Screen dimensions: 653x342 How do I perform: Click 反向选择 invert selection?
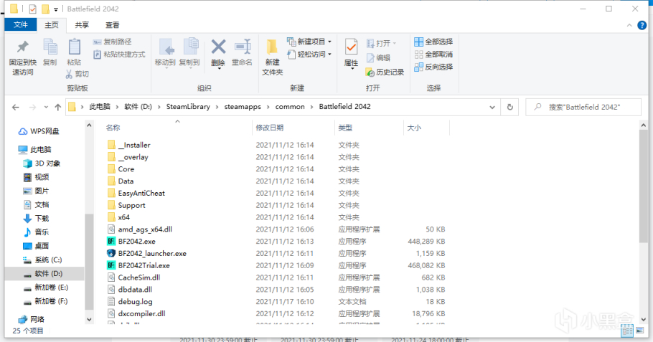click(433, 67)
